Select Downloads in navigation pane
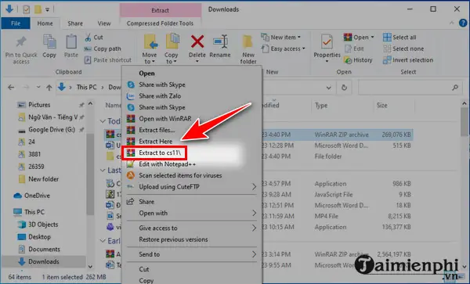This screenshot has height=284, width=470. tap(43, 261)
